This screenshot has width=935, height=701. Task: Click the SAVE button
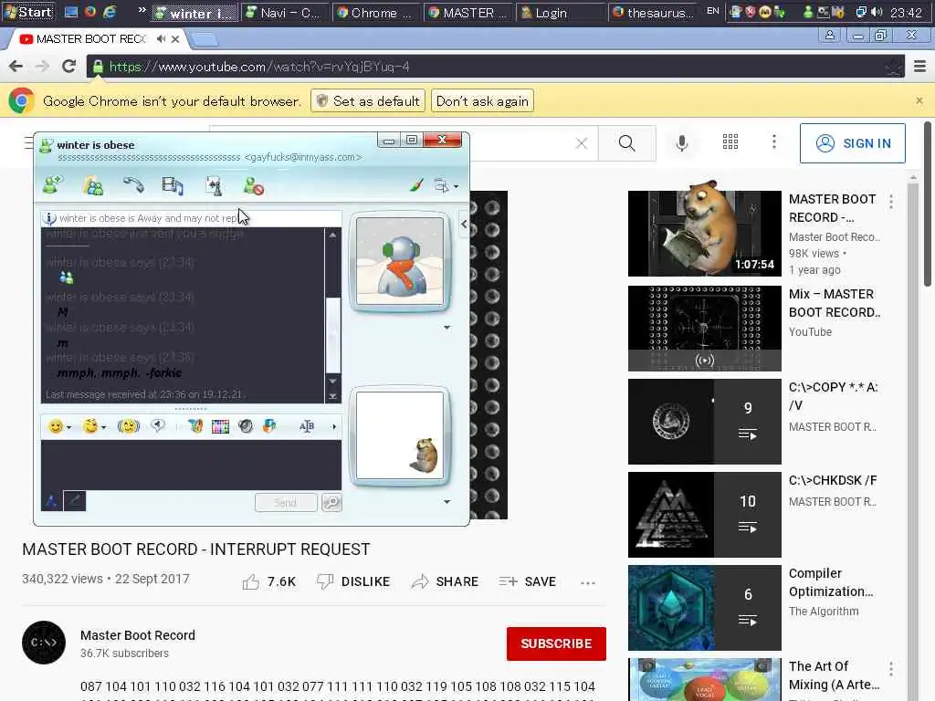pyautogui.click(x=528, y=581)
